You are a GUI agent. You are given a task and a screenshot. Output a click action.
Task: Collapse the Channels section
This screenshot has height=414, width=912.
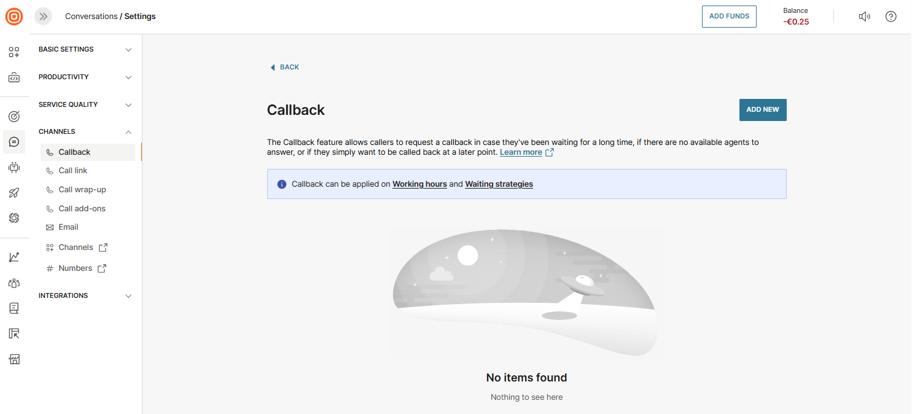point(85,131)
